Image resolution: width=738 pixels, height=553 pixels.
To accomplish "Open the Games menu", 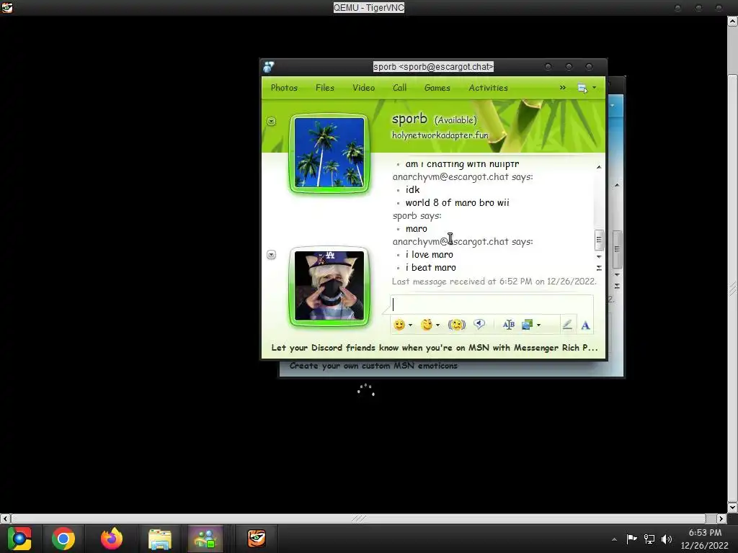I will 437,87.
